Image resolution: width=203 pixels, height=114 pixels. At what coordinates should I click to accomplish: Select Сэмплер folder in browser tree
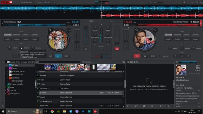click(16, 78)
